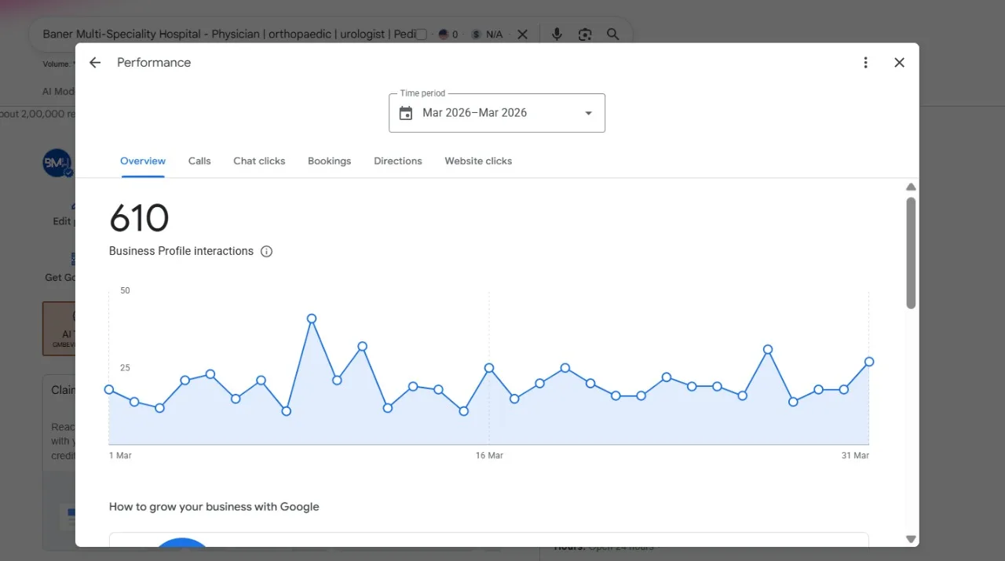Start voice search with the microphone icon
Viewport: 1005px width, 561px height.
[557, 35]
